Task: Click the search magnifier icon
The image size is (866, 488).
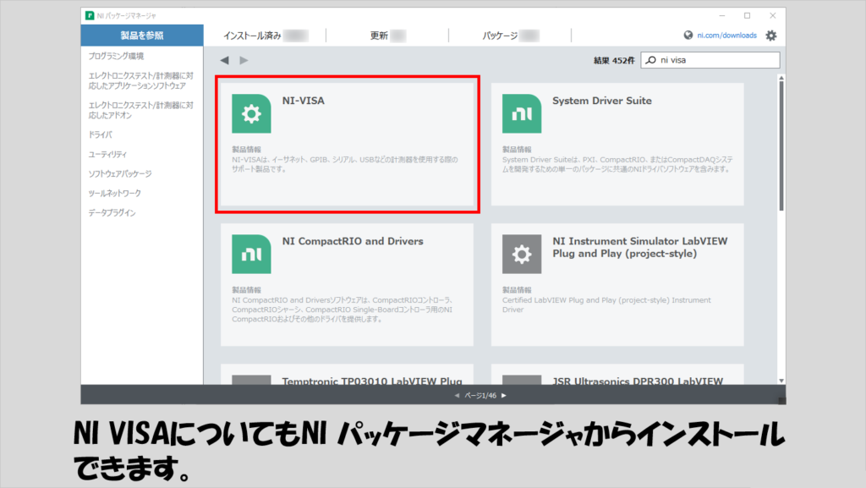Action: coord(651,60)
